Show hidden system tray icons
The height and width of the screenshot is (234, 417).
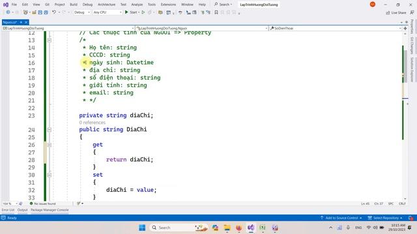[x=330, y=227]
